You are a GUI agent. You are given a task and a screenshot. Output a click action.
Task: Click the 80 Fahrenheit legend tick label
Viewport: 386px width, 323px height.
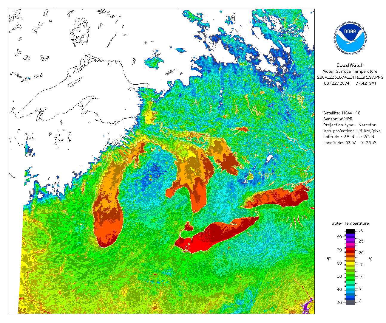pos(339,237)
